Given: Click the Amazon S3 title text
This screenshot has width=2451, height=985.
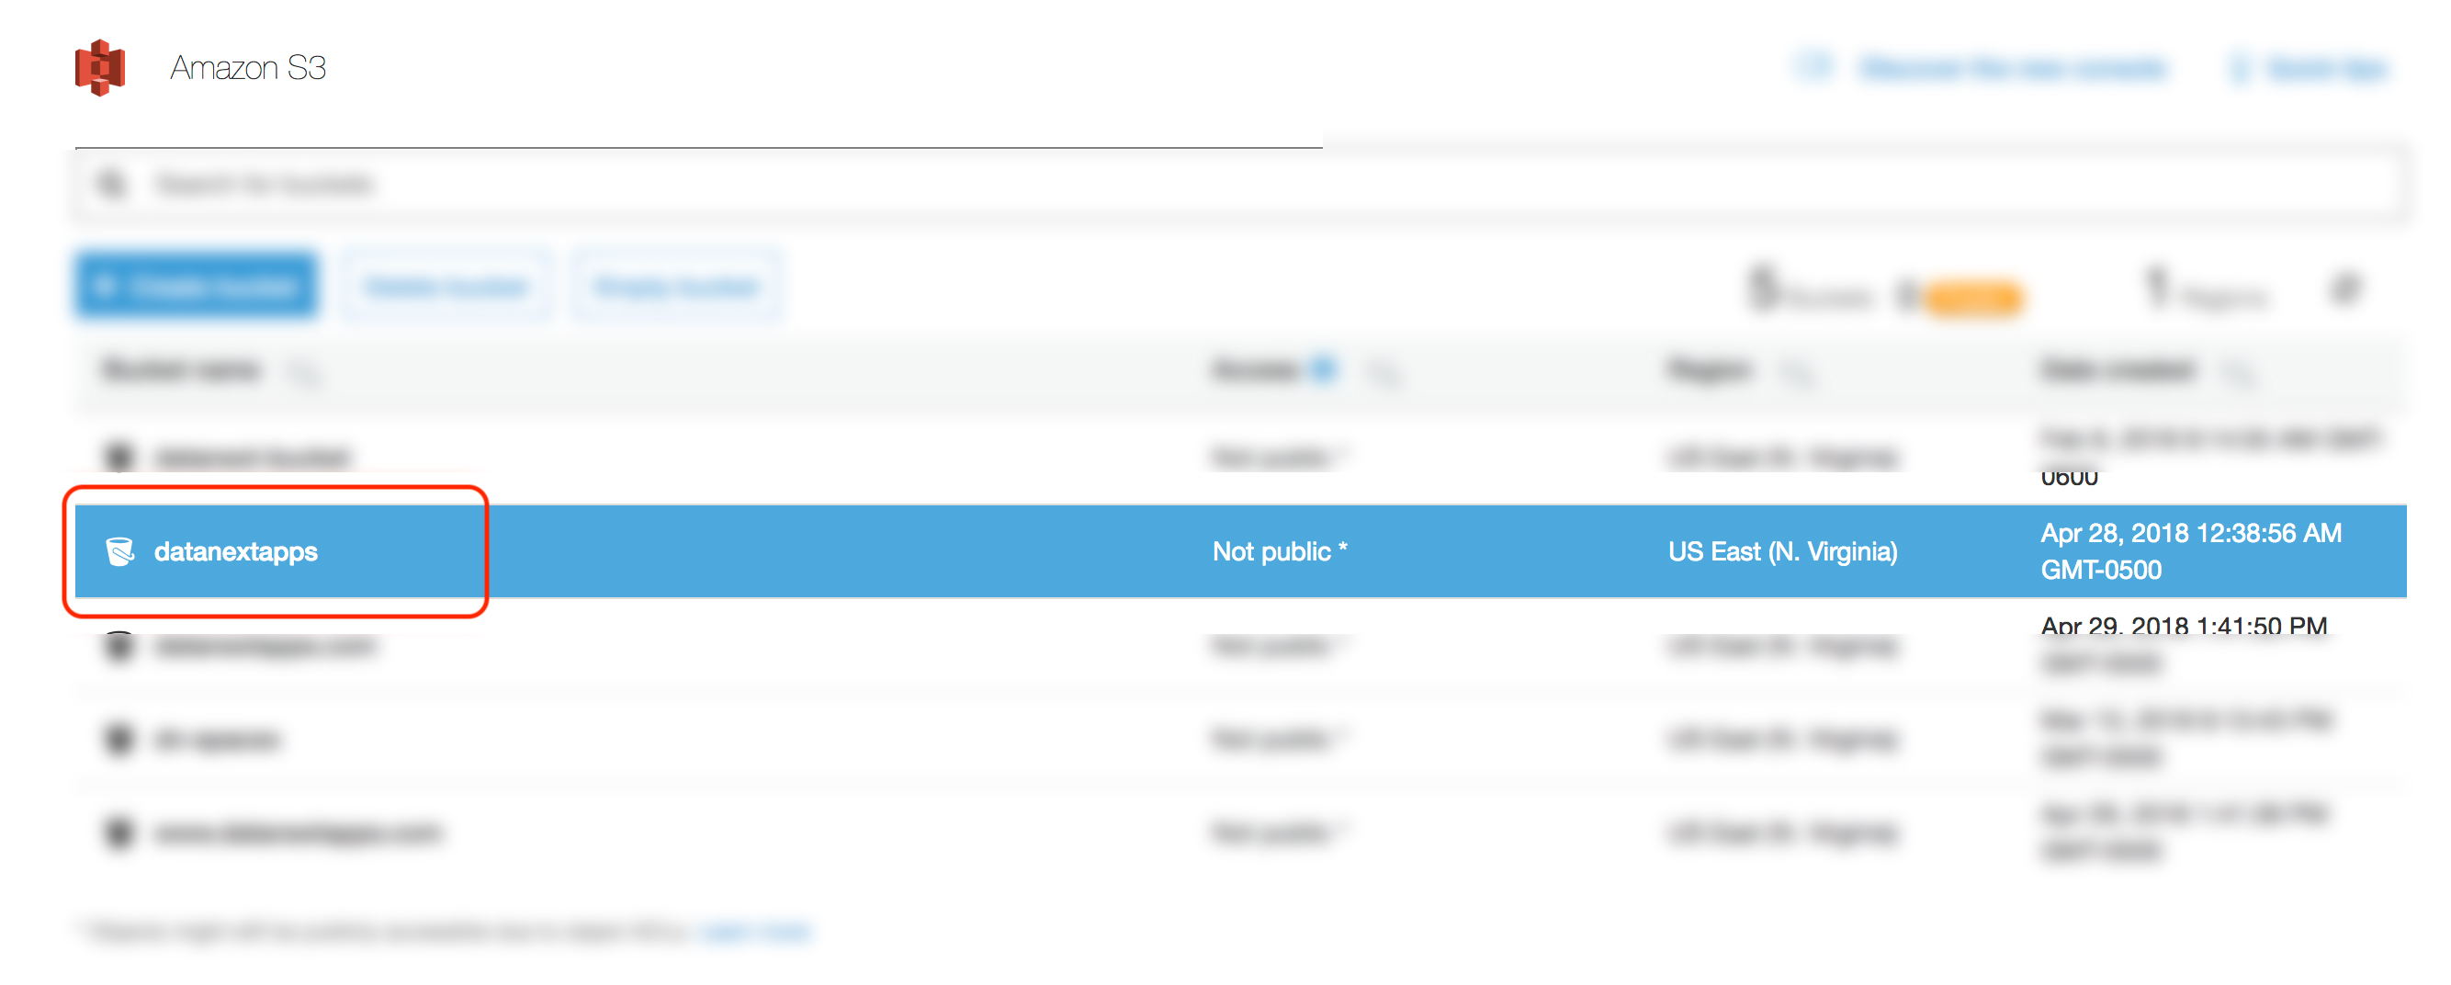Looking at the screenshot, I should 247,69.
